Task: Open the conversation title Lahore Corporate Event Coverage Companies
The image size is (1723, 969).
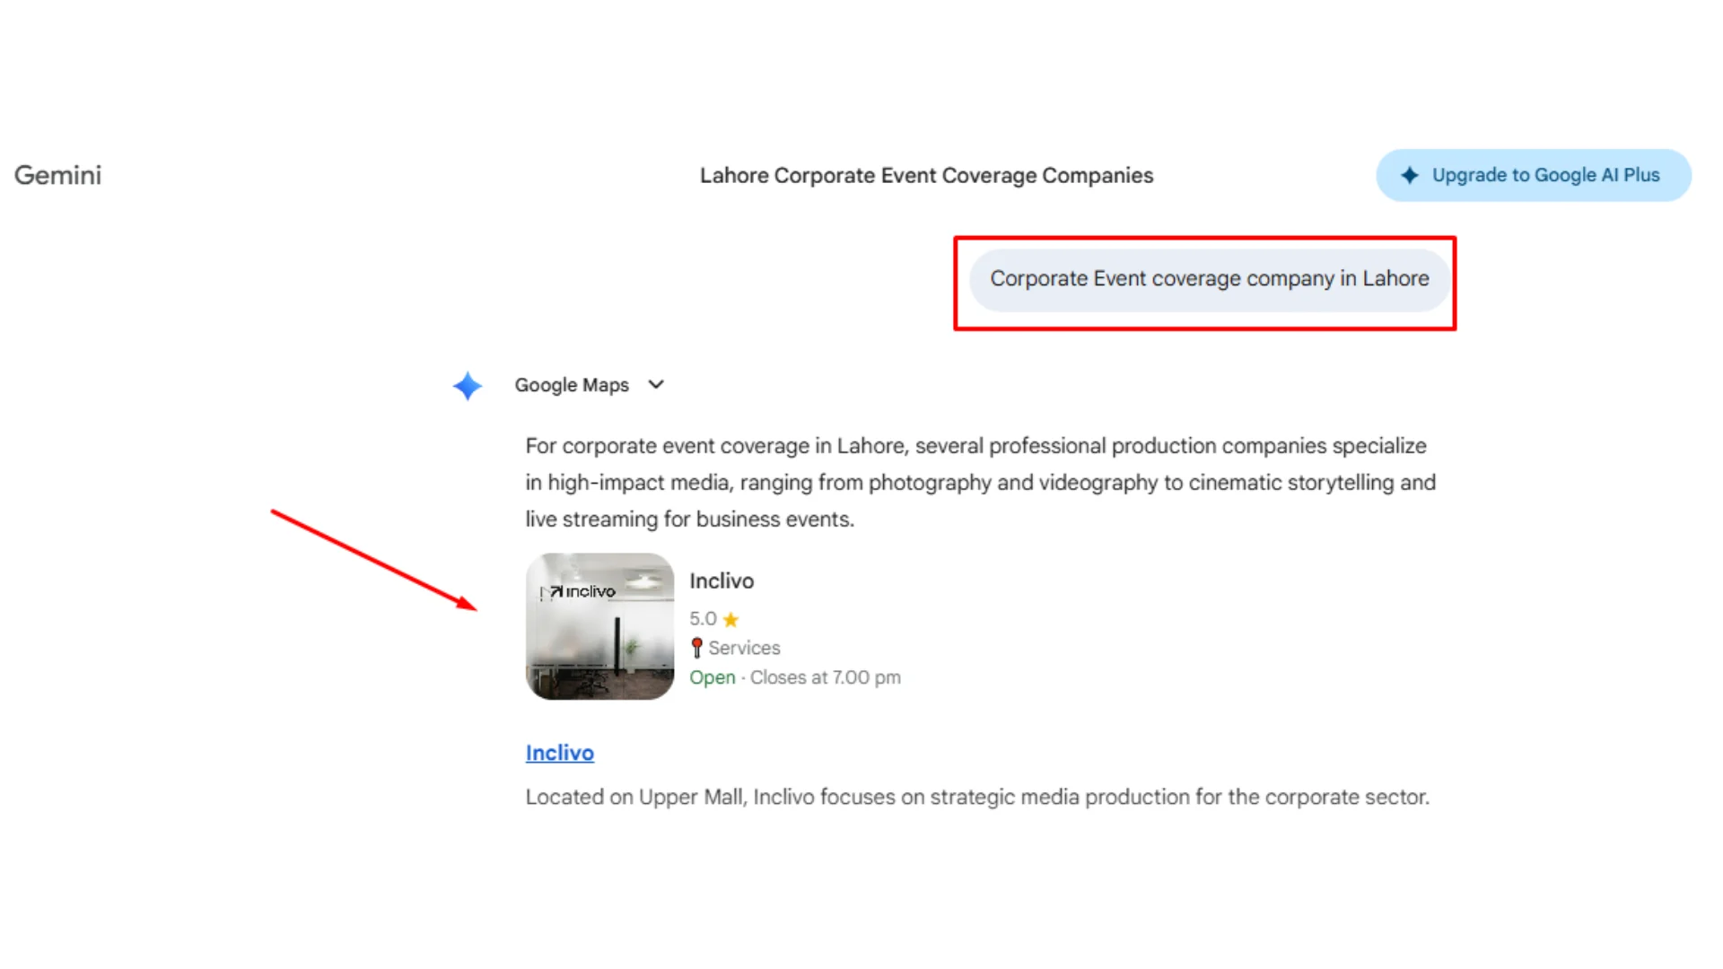Action: pyautogui.click(x=926, y=176)
